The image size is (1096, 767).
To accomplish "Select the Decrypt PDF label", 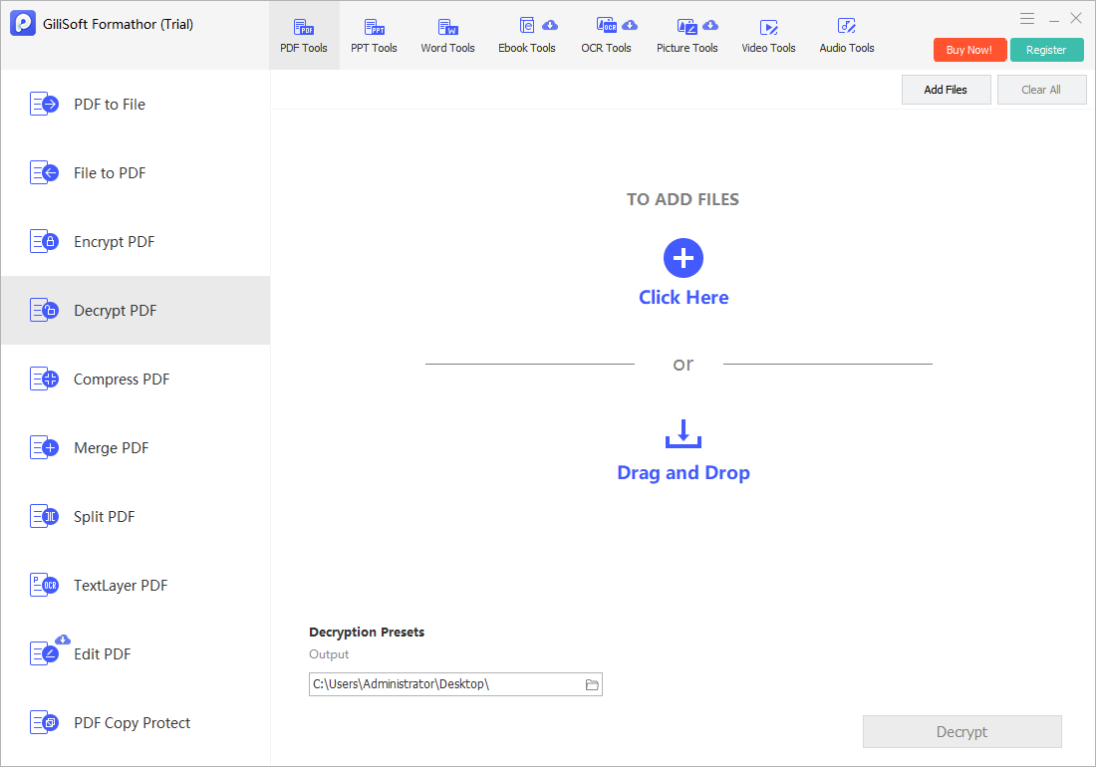I will click(x=116, y=310).
